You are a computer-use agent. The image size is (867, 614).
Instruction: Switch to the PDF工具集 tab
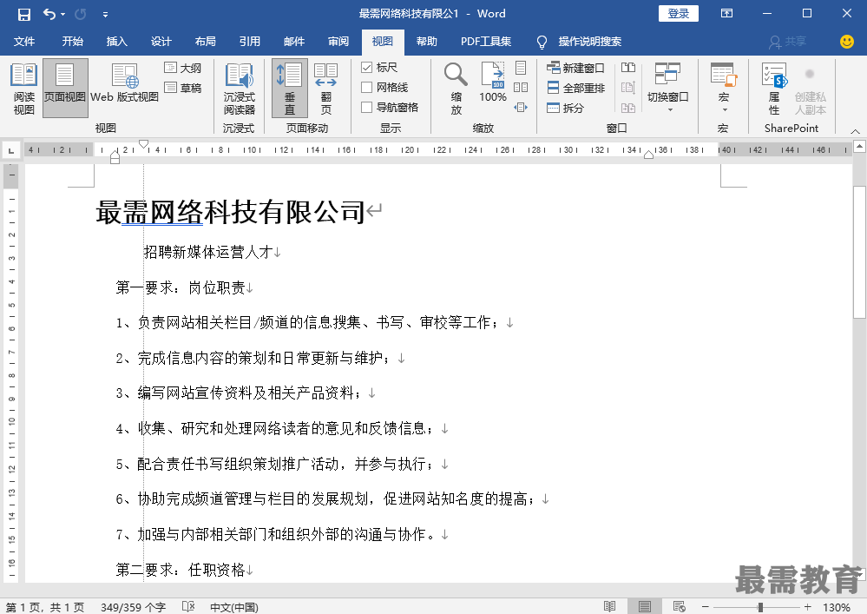[x=486, y=42]
